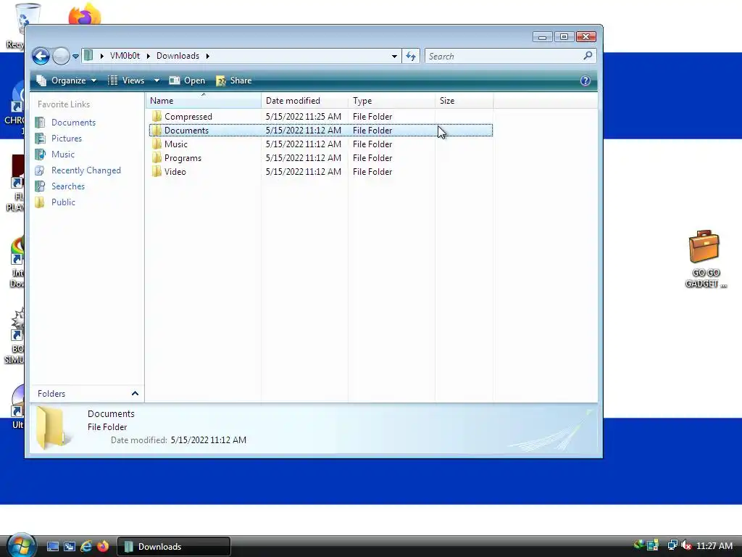Click Share in the toolbar

click(x=234, y=81)
